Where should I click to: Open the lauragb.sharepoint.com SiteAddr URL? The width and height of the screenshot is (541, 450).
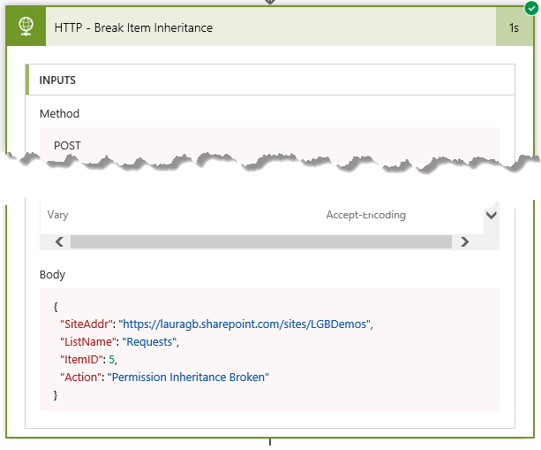tap(244, 324)
